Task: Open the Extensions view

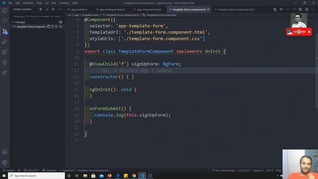Action: 4,52
